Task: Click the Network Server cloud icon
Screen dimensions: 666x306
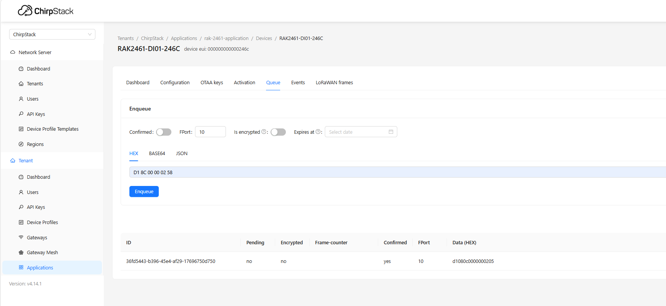Action: pyautogui.click(x=13, y=52)
